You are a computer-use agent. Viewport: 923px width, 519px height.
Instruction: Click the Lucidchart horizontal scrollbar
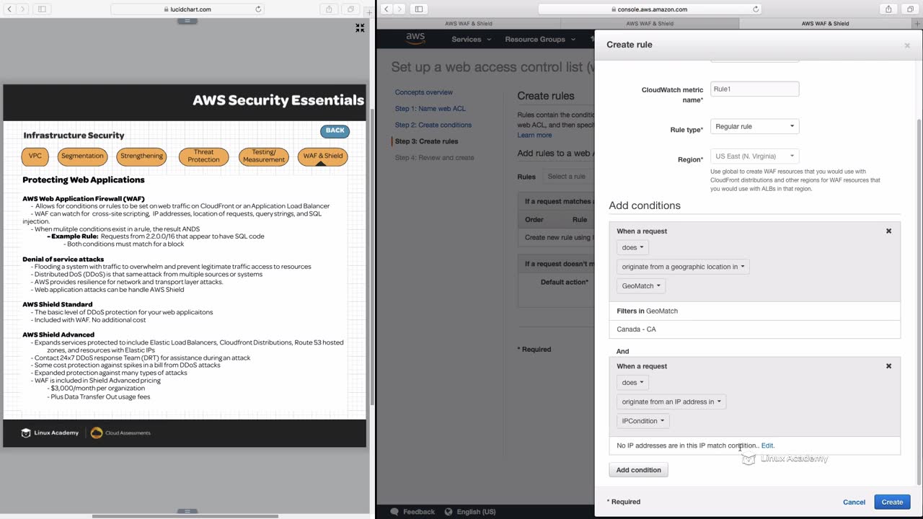(x=185, y=516)
